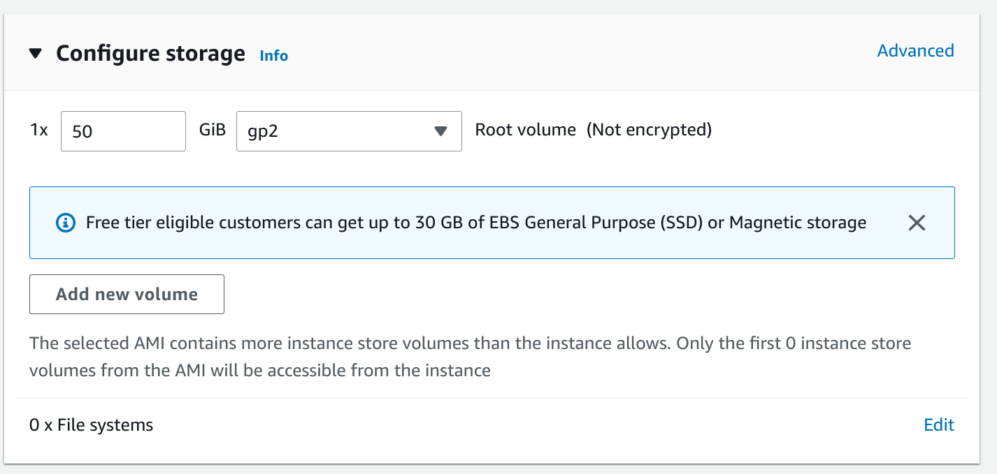Add new volume to the instance
The width and height of the screenshot is (997, 474).
coord(127,295)
